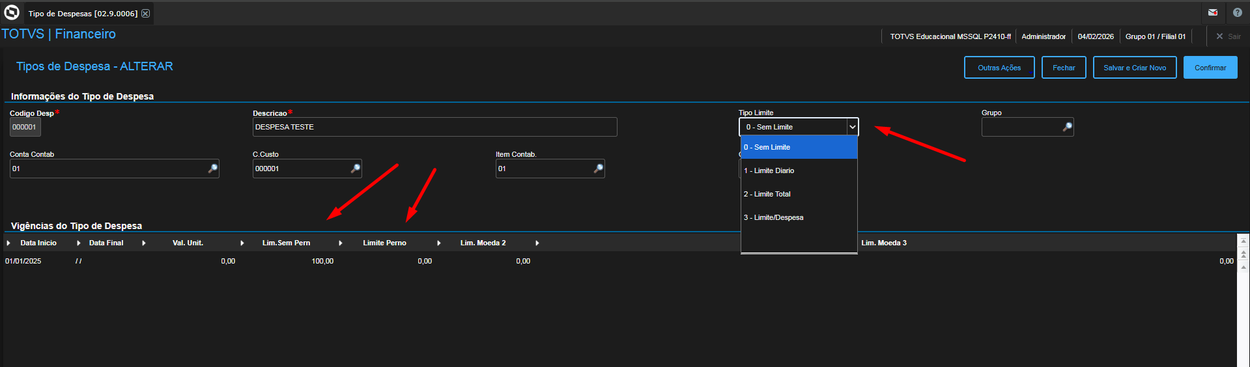The height and width of the screenshot is (367, 1250).
Task: Select the 100,00 Lim.Sem Pern cell
Action: point(322,261)
